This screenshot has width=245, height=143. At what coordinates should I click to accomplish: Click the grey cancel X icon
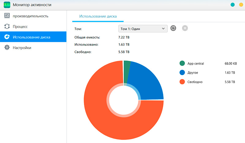pos(185,29)
